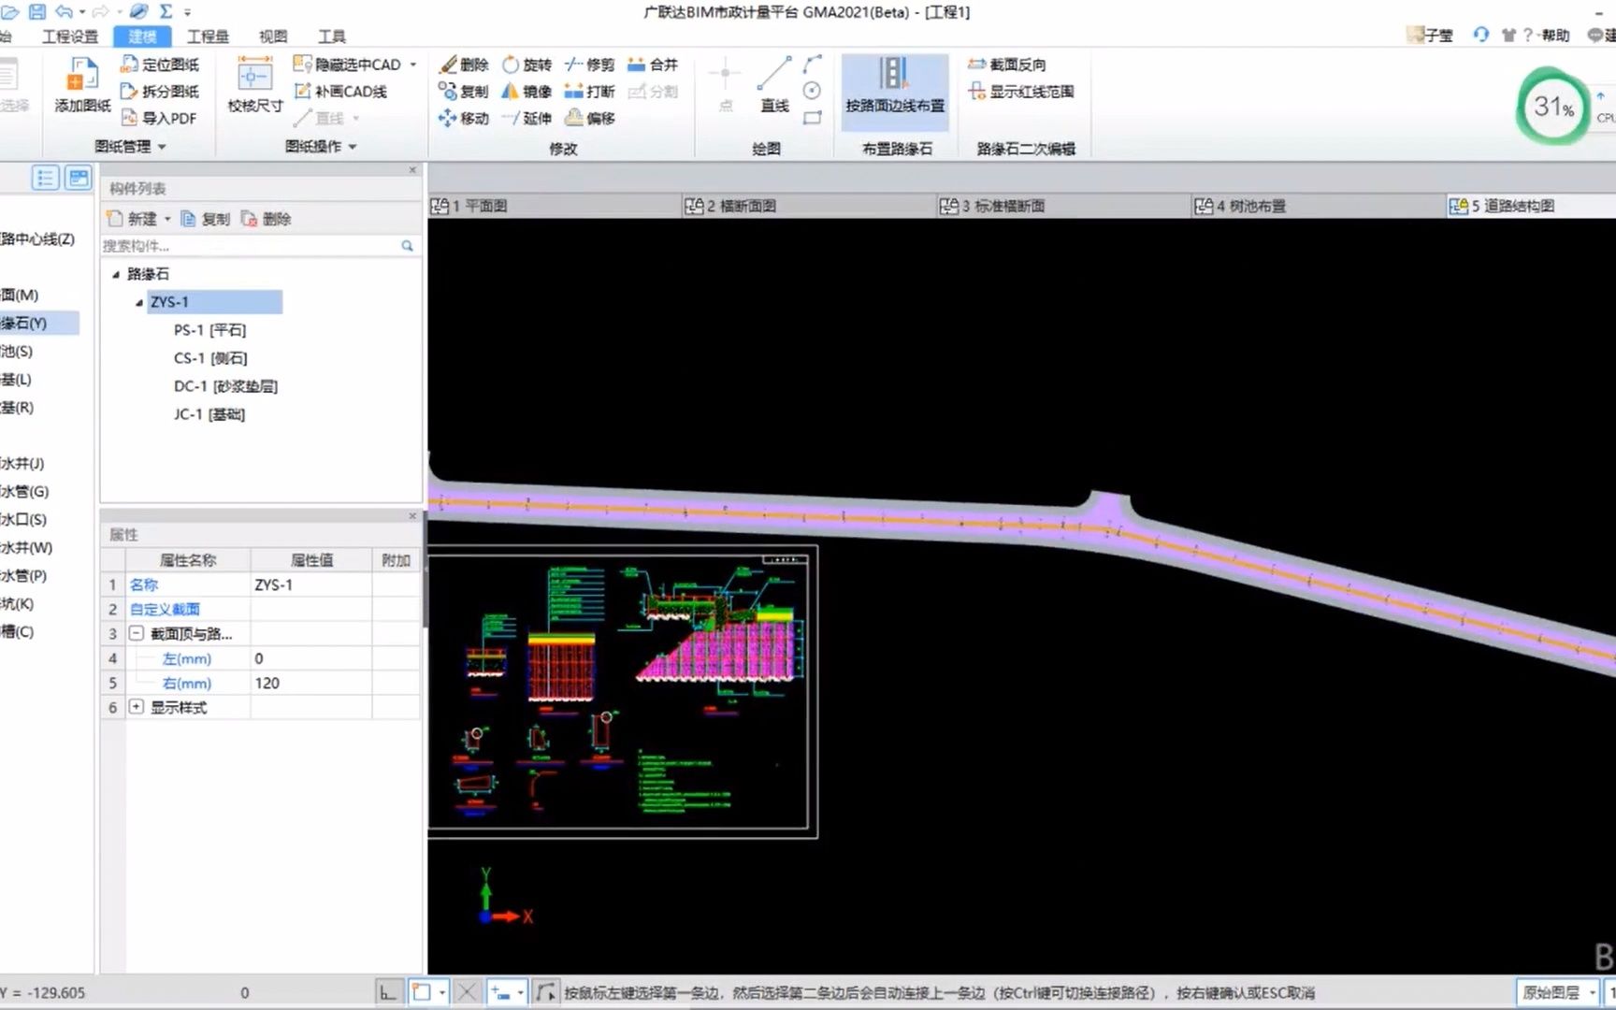The width and height of the screenshot is (1616, 1010).
Task: Select the 打断 break tool
Action: click(x=590, y=92)
